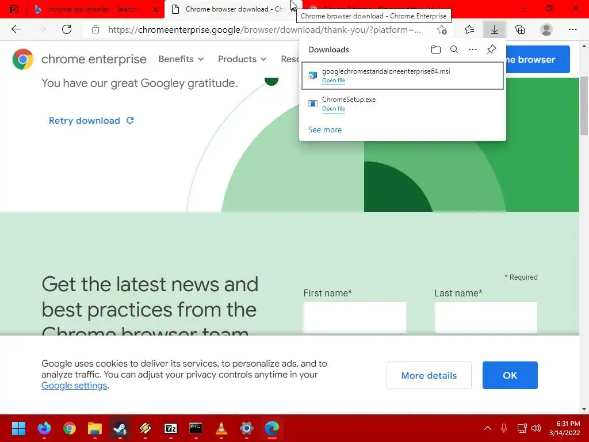Click the Retry download link
This screenshot has height=442, width=589.
91,121
